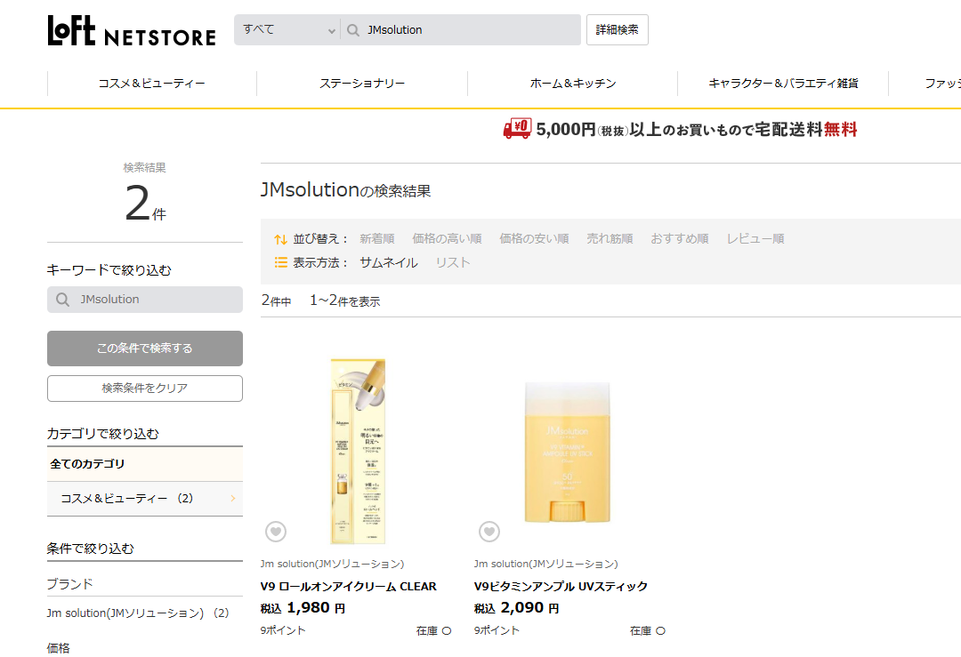
Task: Click the Loft Netstore logo
Action: click(x=131, y=31)
